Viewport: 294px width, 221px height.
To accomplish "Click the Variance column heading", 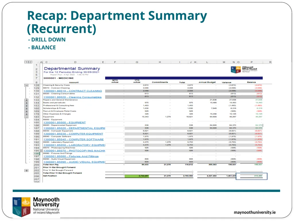I will pos(227,83).
